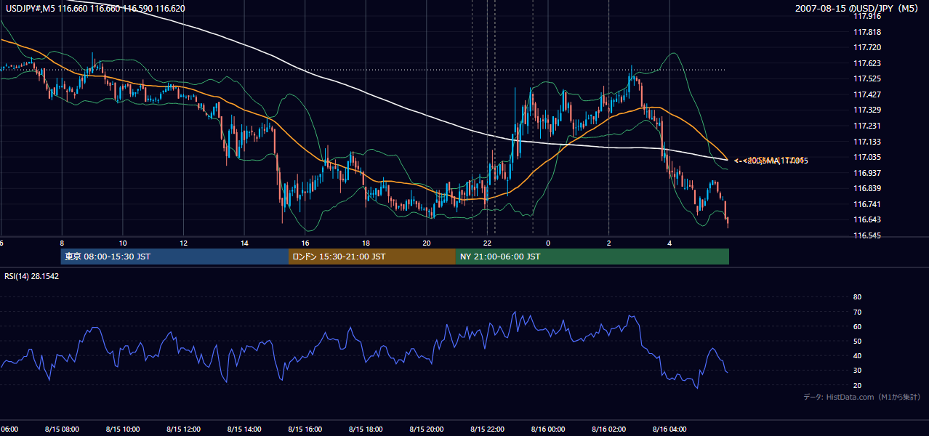Click hour label 4 under the price chart
This screenshot has height=436, width=929.
[x=669, y=243]
